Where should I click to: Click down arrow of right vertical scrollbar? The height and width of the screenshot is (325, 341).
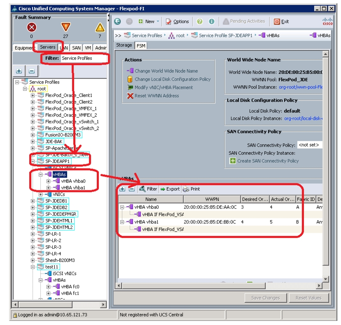point(325,279)
